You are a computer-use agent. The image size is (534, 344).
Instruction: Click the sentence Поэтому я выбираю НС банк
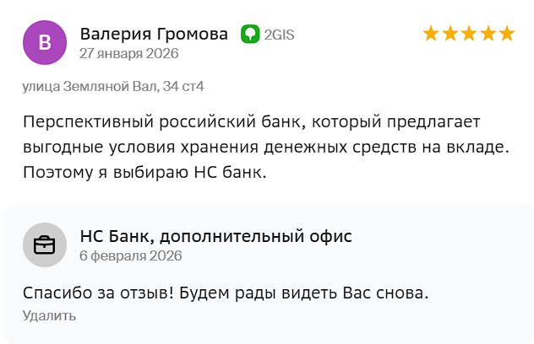coord(144,173)
